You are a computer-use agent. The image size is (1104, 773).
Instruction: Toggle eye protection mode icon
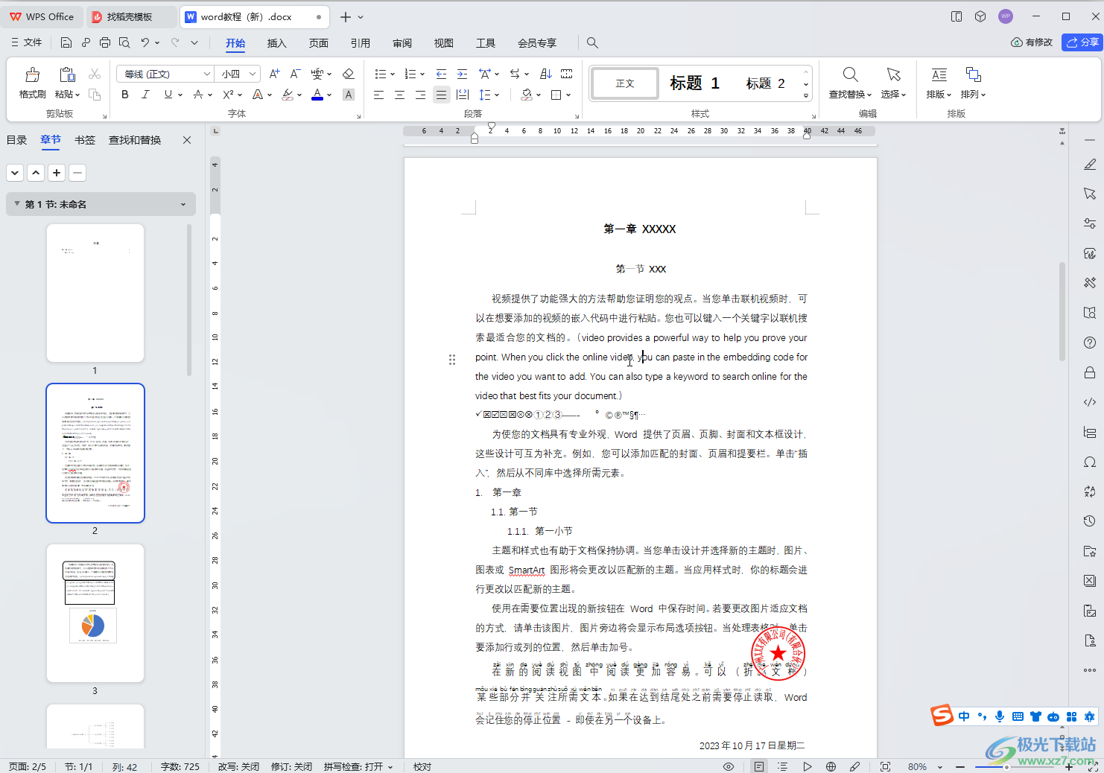pyautogui.click(x=729, y=766)
